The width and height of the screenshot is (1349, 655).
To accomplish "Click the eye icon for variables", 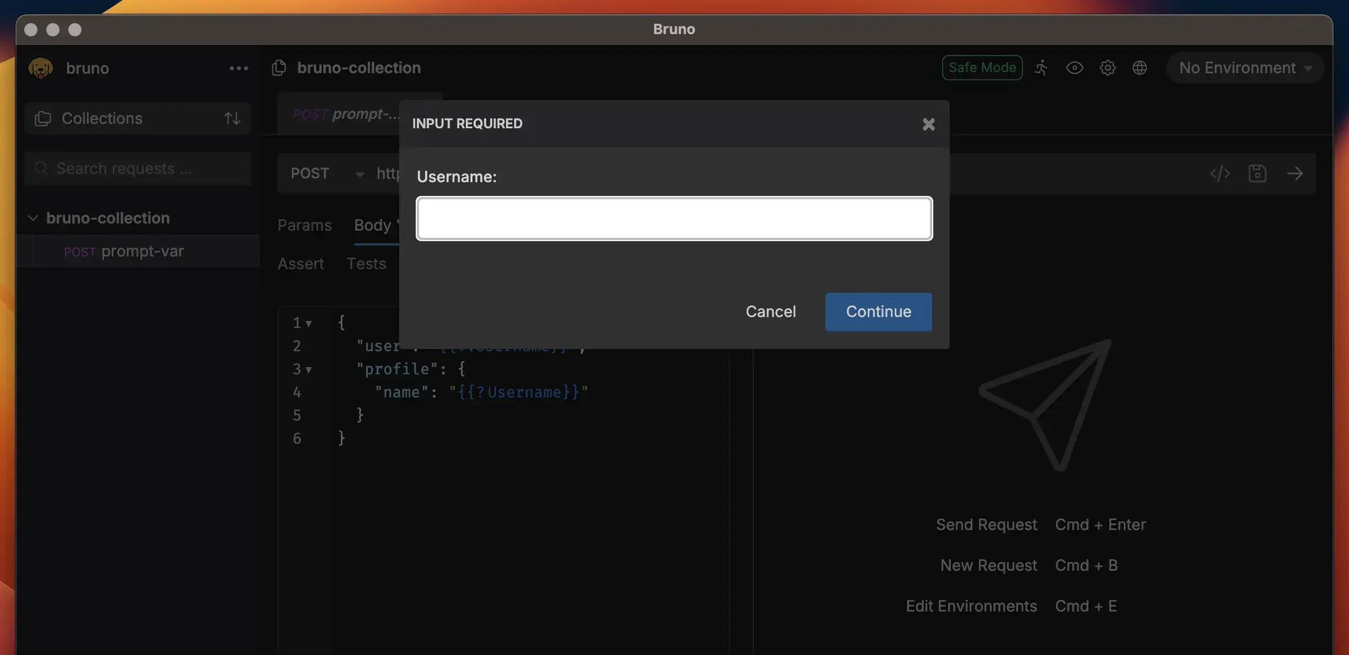I will (1074, 68).
